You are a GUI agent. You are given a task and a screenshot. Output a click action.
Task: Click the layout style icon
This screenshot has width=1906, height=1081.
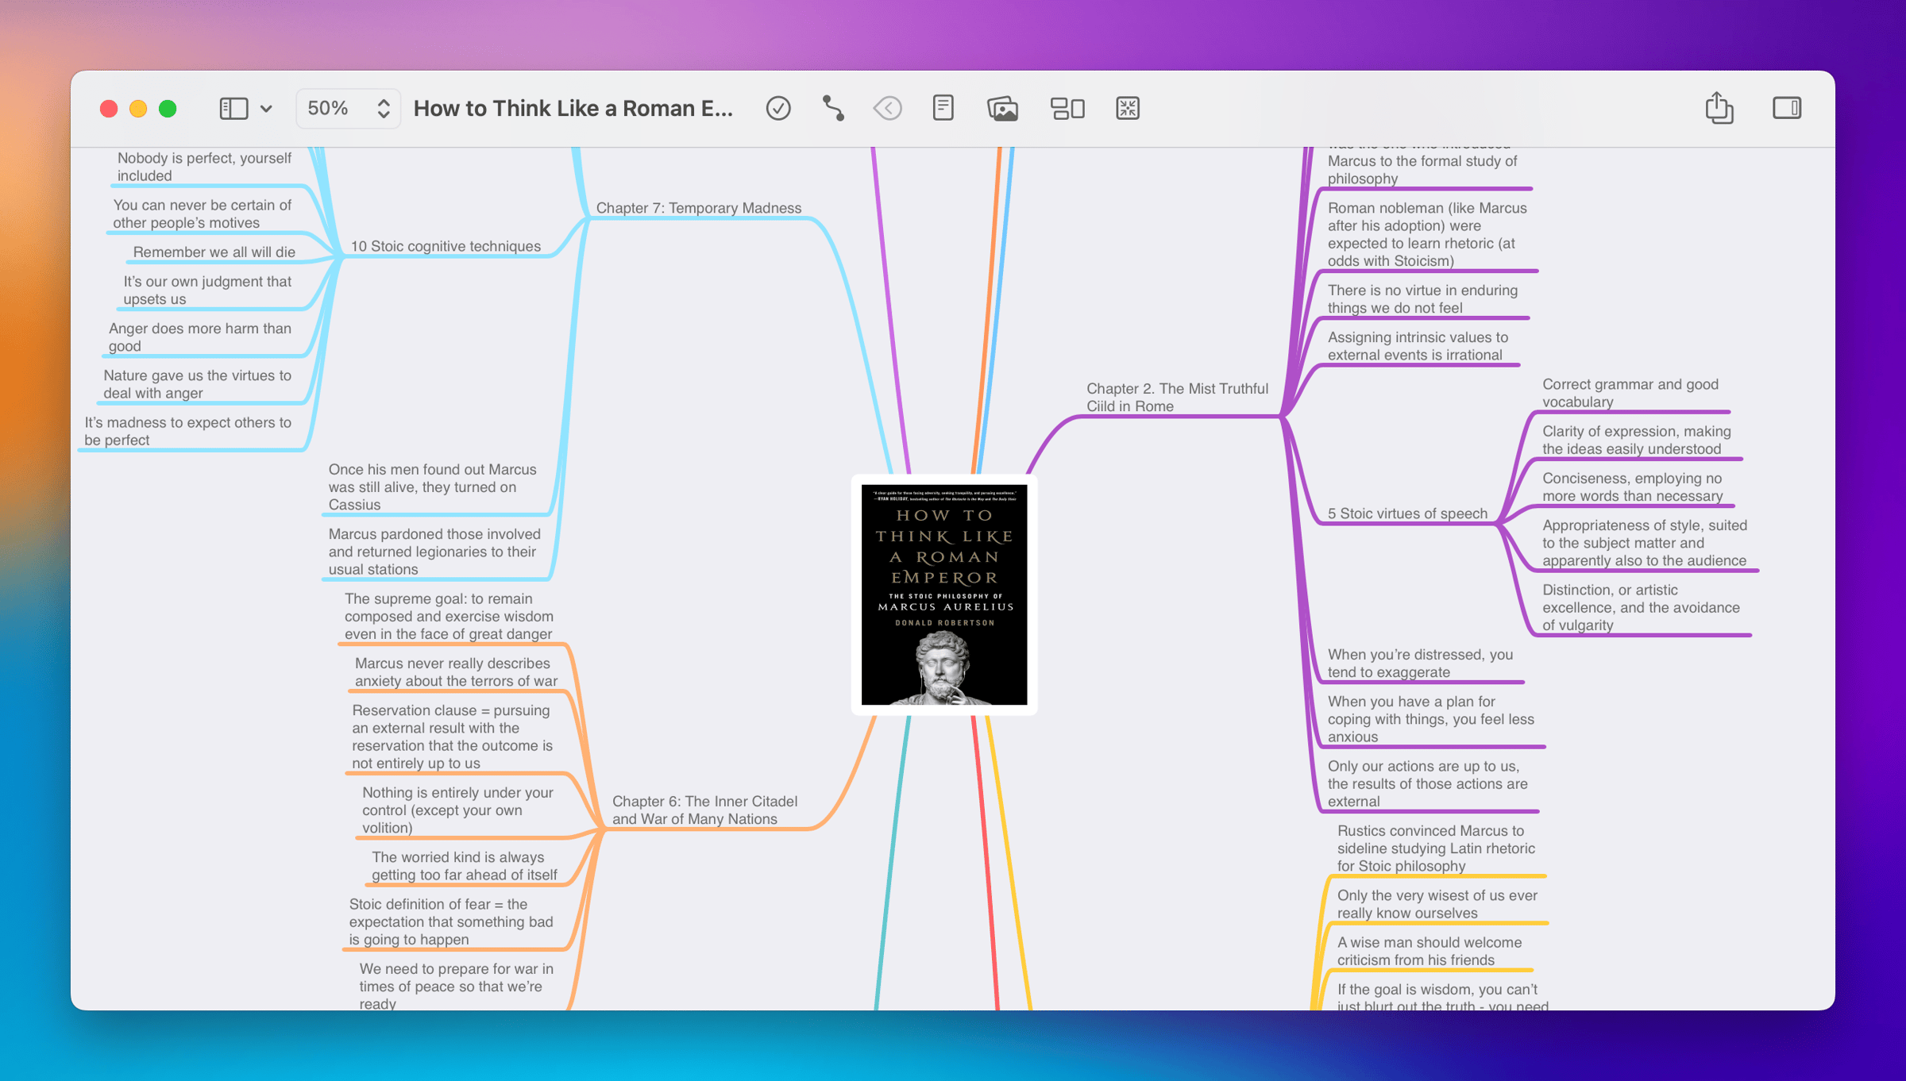point(1067,108)
